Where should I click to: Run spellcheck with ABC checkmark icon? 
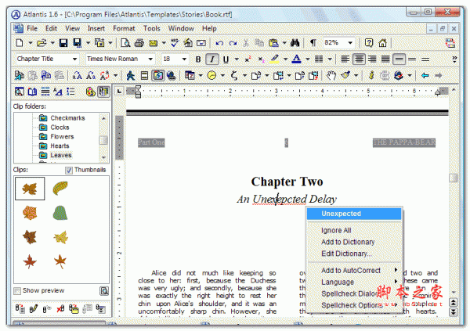(175, 43)
